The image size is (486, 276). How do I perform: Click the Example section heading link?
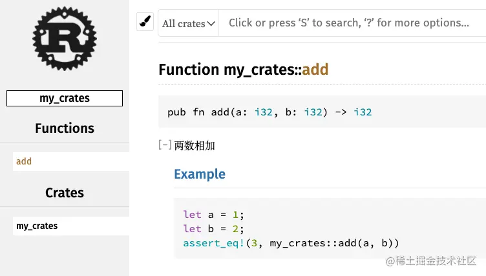200,174
